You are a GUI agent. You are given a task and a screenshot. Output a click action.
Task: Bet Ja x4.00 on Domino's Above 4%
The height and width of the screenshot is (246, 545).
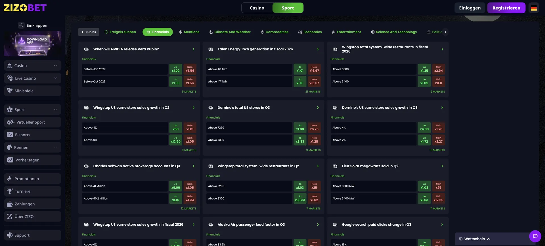tap(424, 128)
